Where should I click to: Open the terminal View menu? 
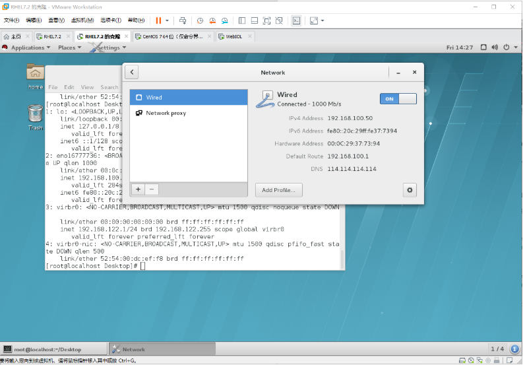click(87, 87)
